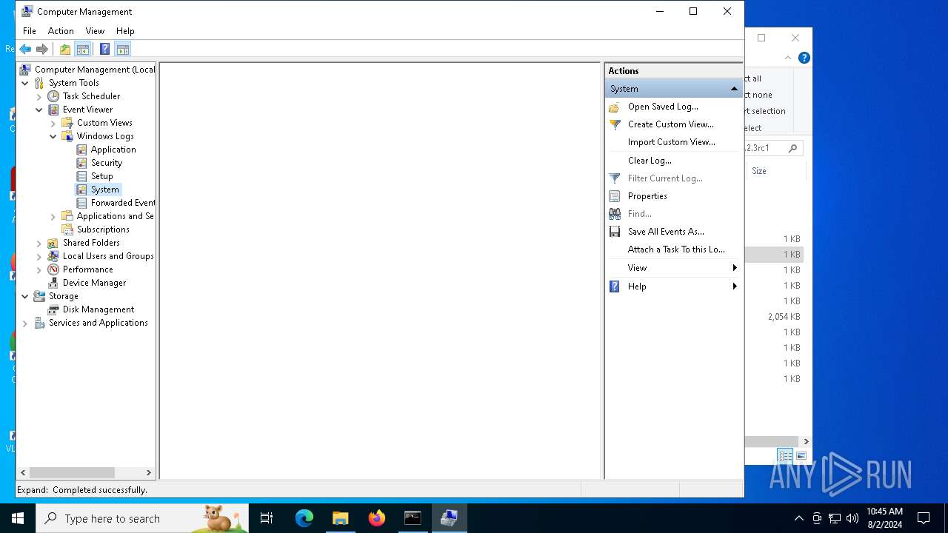Viewport: 948px width, 533px height.
Task: Collapse the System Tools tree node
Action: (25, 83)
